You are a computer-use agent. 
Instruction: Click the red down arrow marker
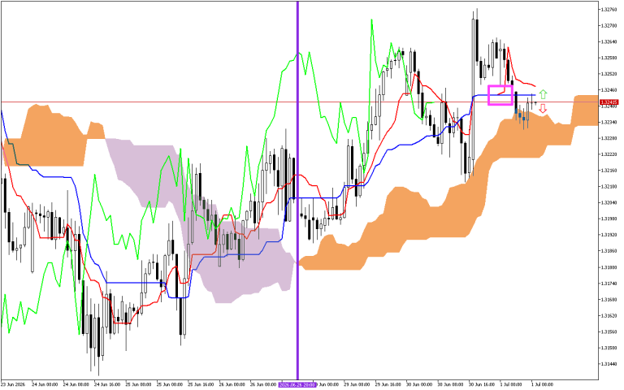[x=543, y=109]
